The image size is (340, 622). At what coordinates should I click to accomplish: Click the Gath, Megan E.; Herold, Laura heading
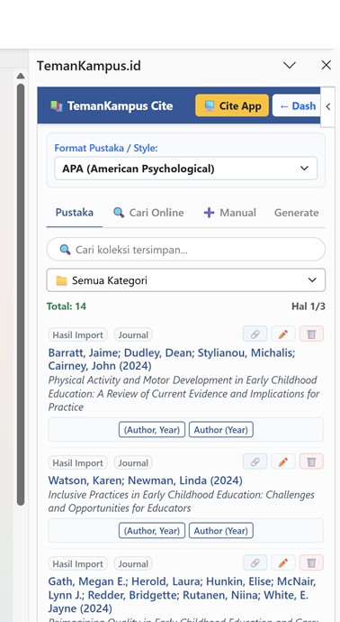click(x=182, y=595)
